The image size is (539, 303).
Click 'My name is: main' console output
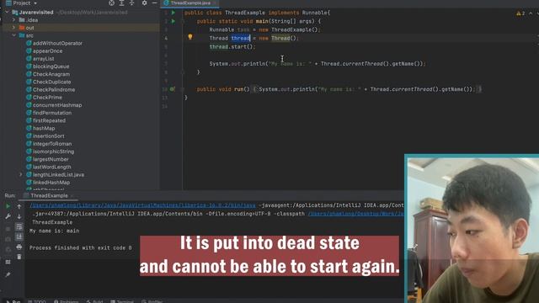tap(54, 231)
